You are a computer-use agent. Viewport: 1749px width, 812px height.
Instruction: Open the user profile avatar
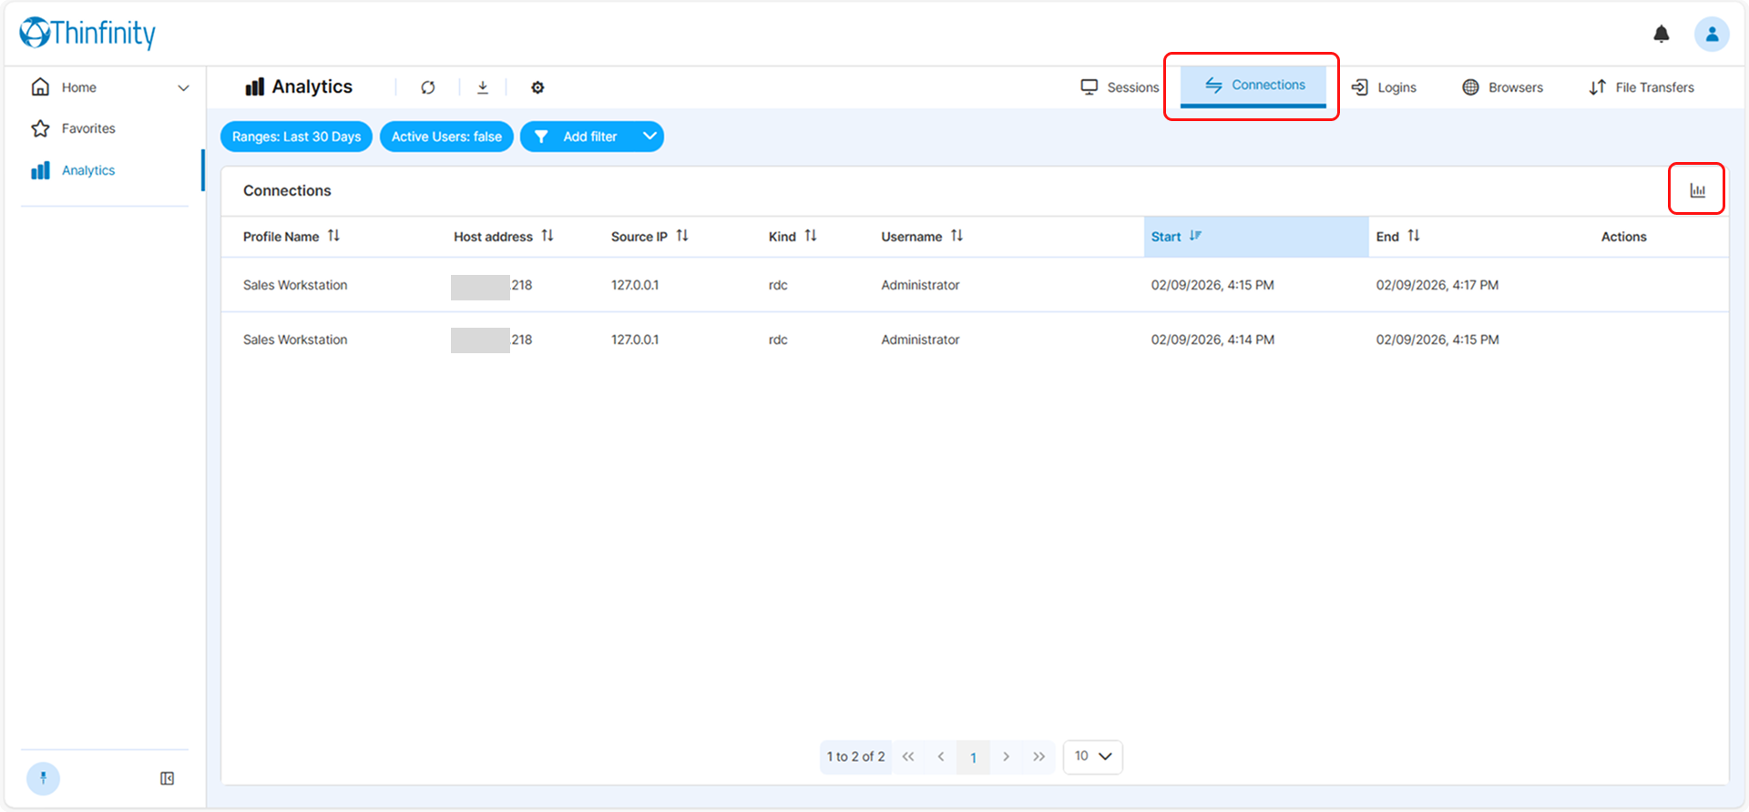[x=1712, y=34]
